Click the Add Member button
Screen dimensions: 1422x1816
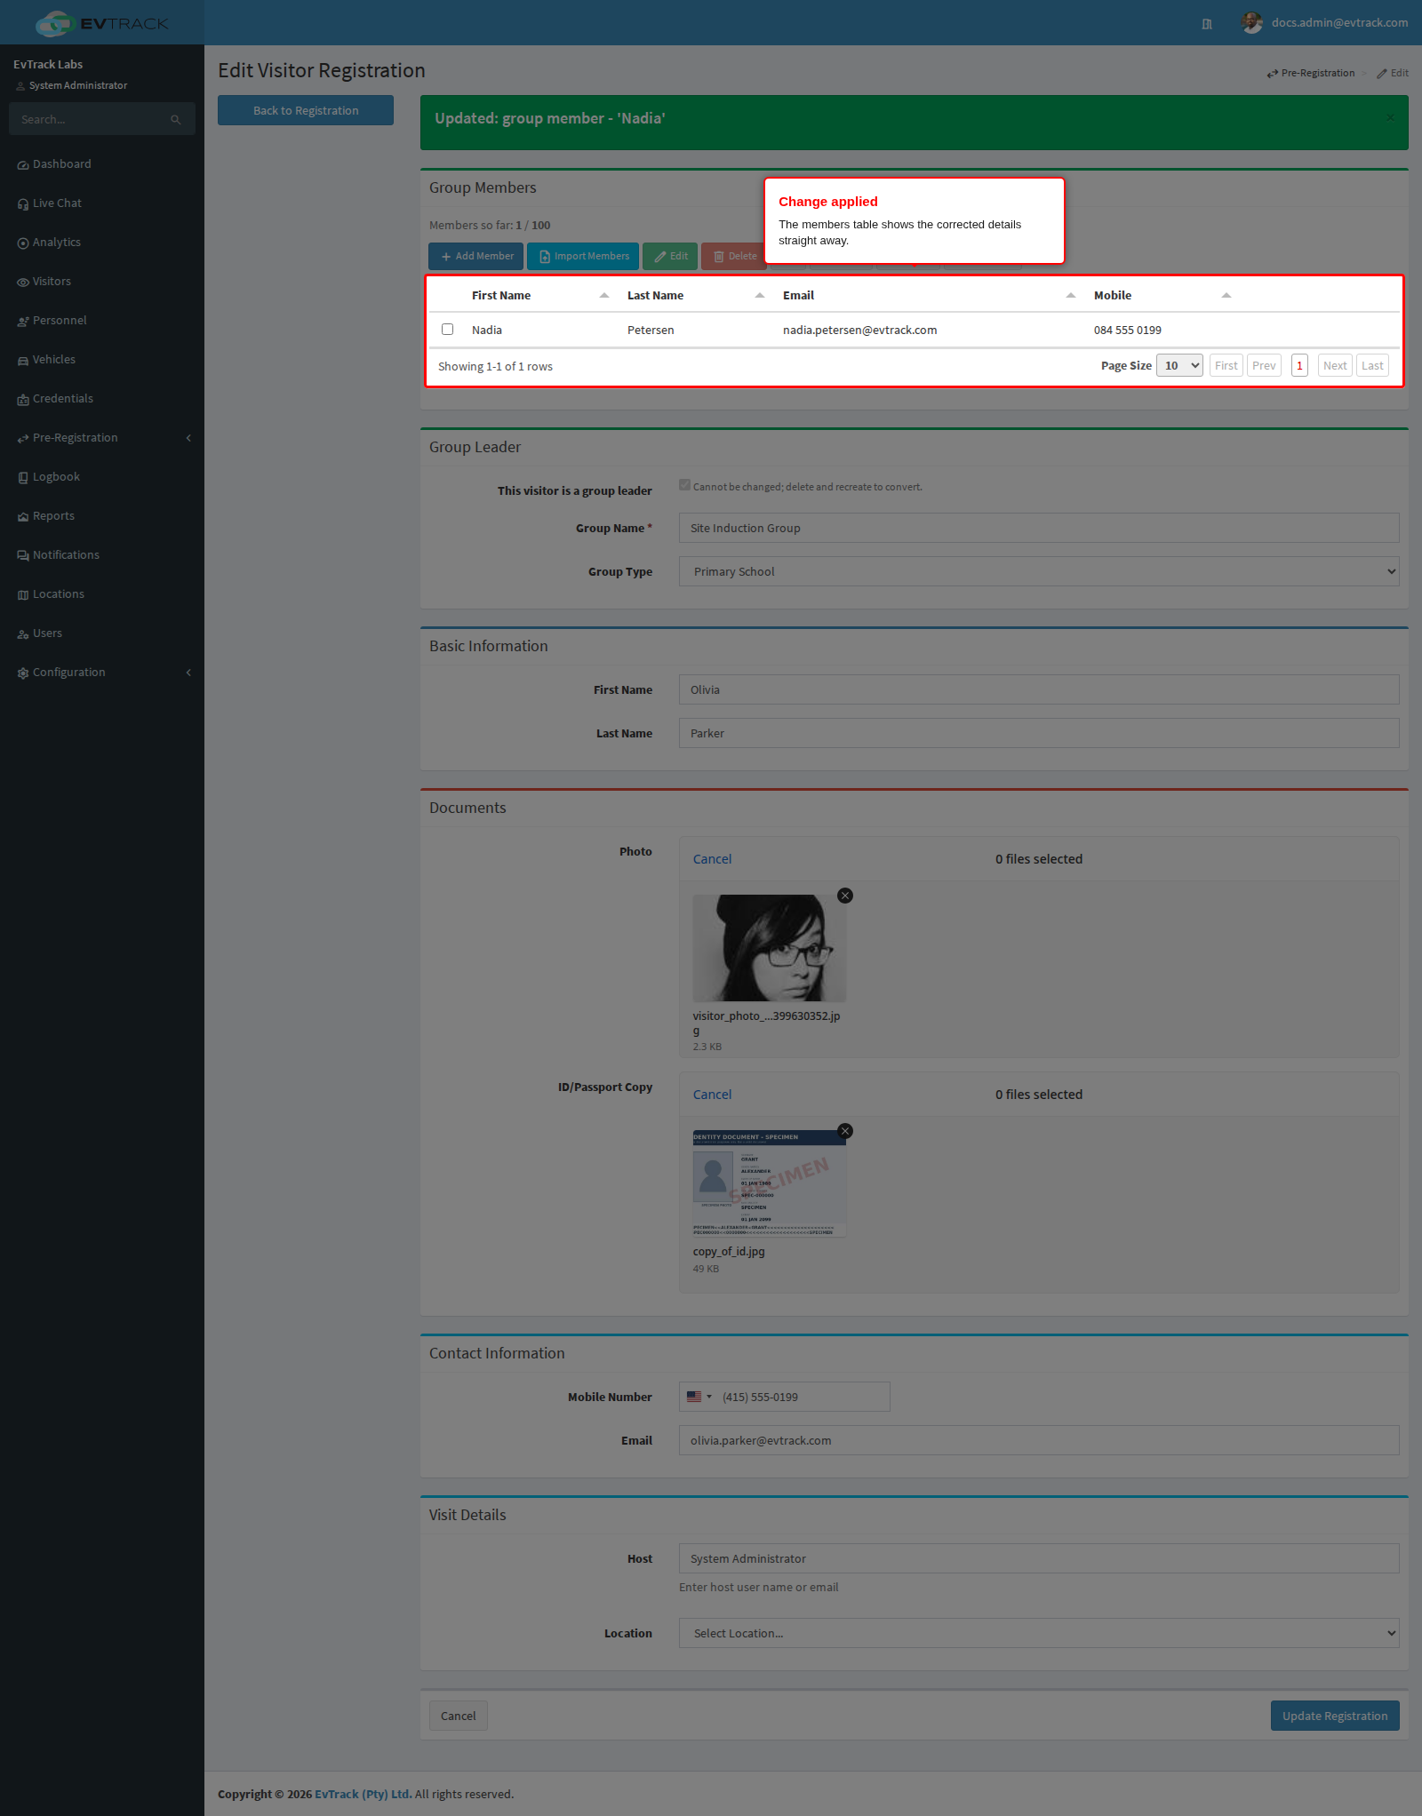click(x=476, y=256)
